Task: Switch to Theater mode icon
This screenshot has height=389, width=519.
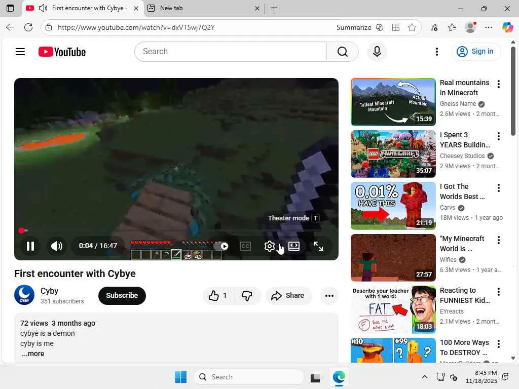Action: pos(294,246)
